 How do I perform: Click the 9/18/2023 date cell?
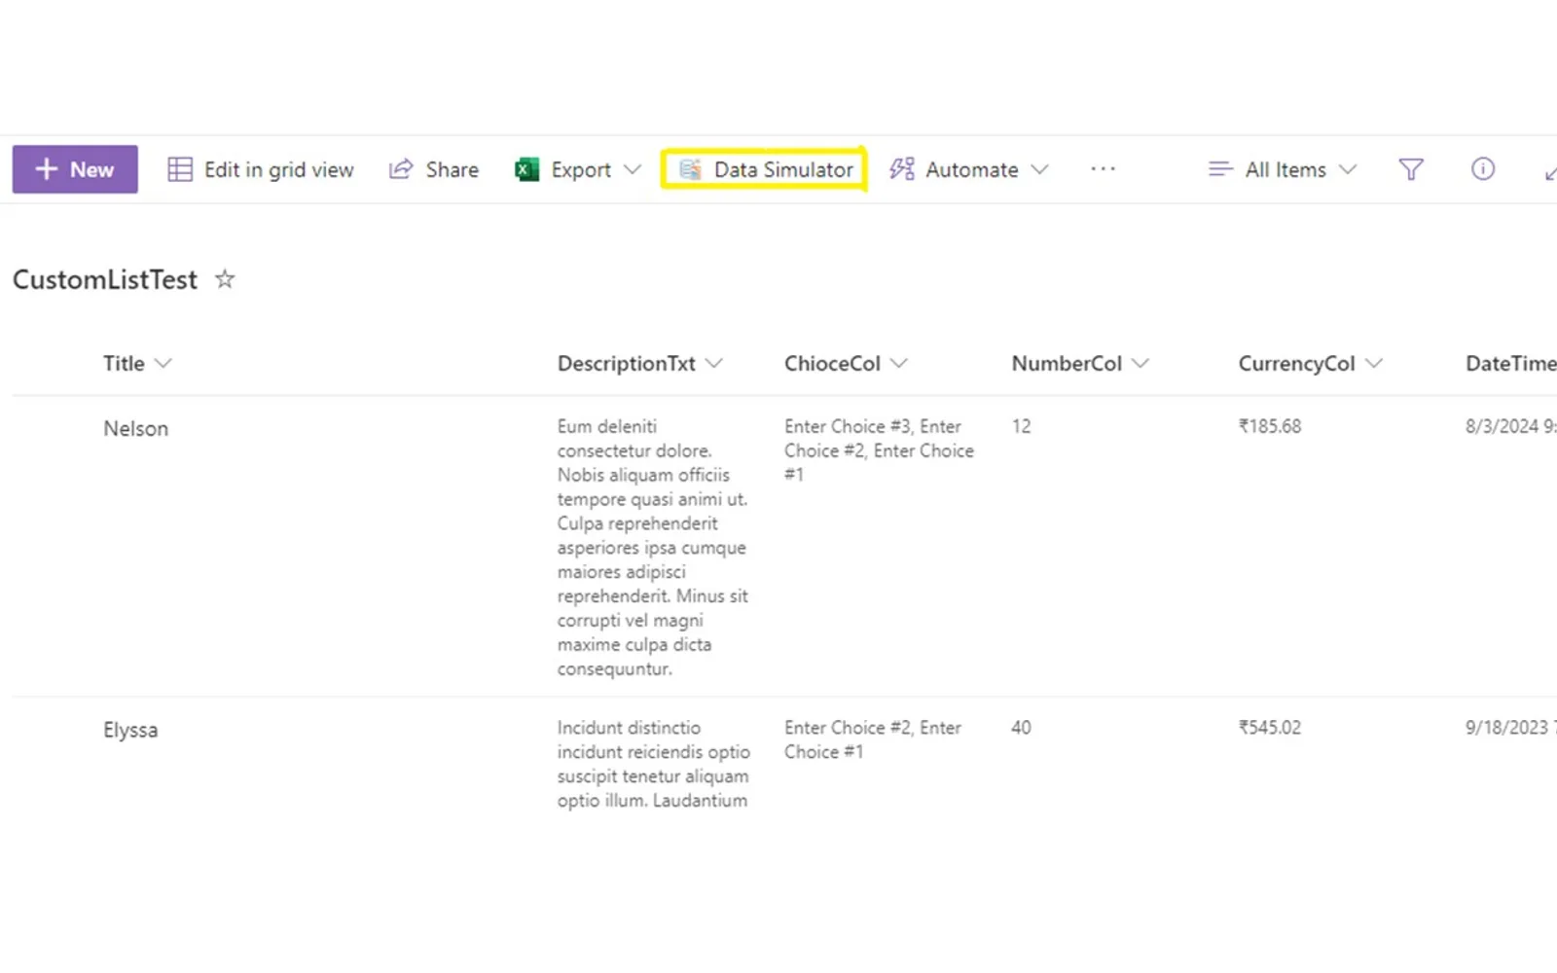tap(1511, 728)
